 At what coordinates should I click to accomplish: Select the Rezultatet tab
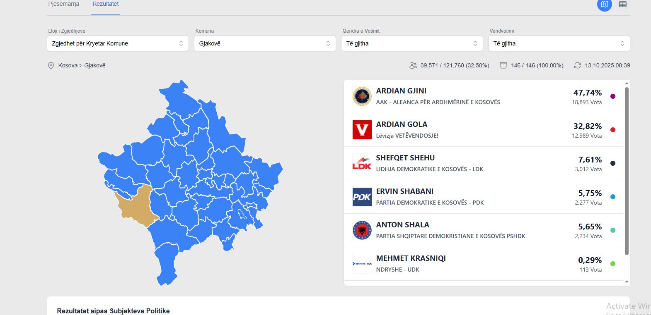[x=106, y=4]
